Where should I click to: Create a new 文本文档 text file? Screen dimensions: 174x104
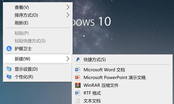[x=122, y=101]
